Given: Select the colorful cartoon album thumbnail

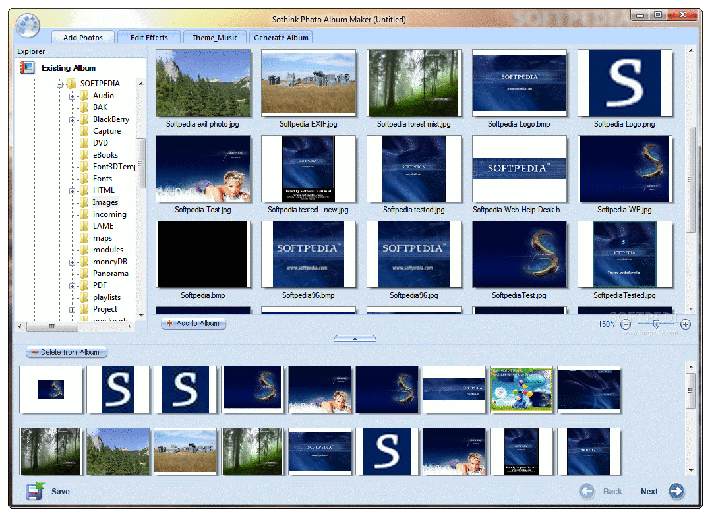Looking at the screenshot, I should pyautogui.click(x=522, y=390).
